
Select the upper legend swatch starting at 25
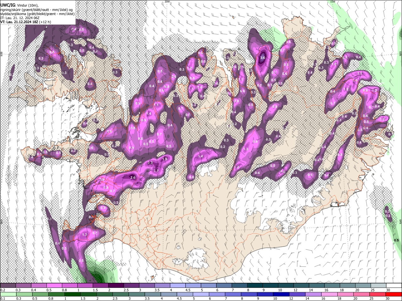379,285
